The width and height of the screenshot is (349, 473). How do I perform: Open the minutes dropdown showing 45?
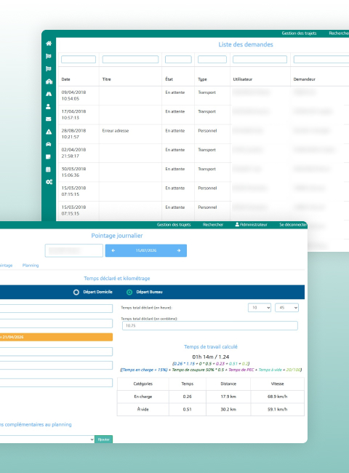pyautogui.click(x=286, y=308)
